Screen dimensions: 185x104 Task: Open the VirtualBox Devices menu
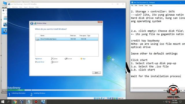(x=32, y=7)
